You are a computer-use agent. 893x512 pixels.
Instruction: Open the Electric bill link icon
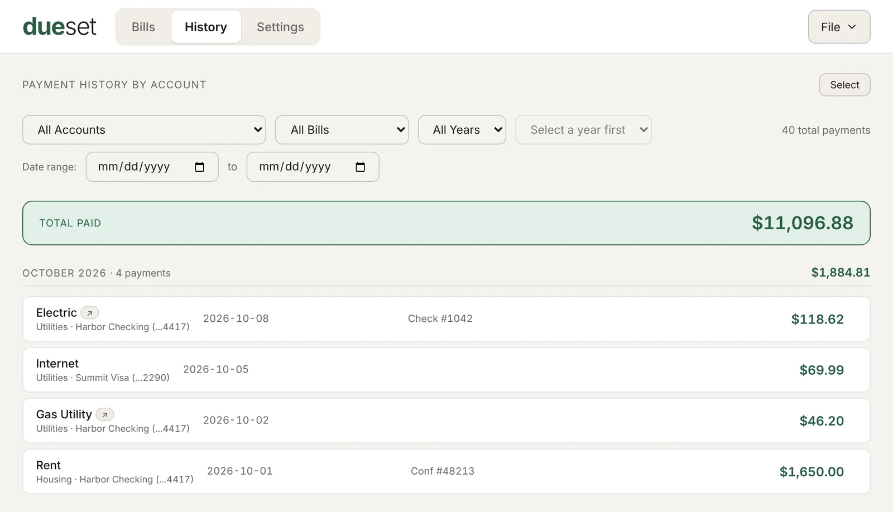90,313
